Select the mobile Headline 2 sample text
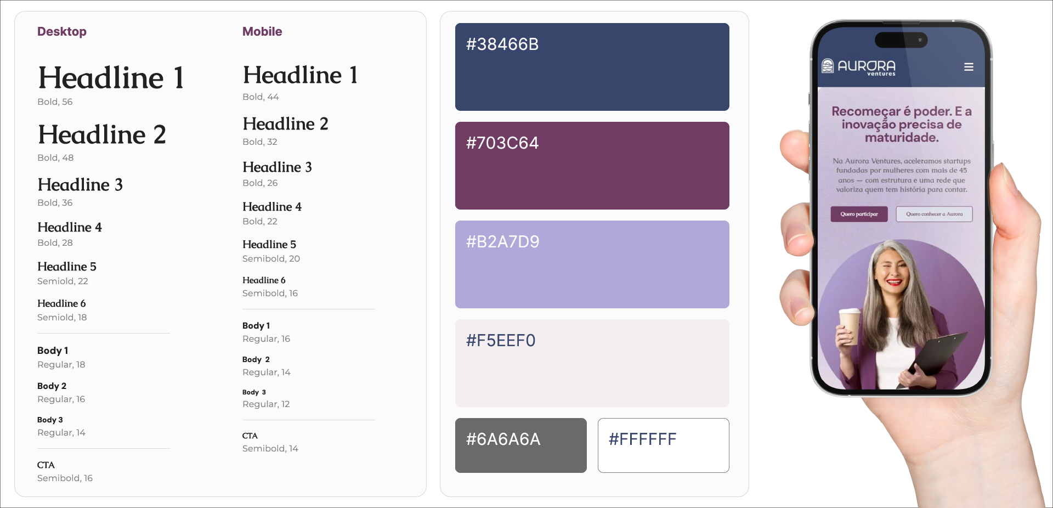This screenshot has height=508, width=1053. (x=285, y=124)
